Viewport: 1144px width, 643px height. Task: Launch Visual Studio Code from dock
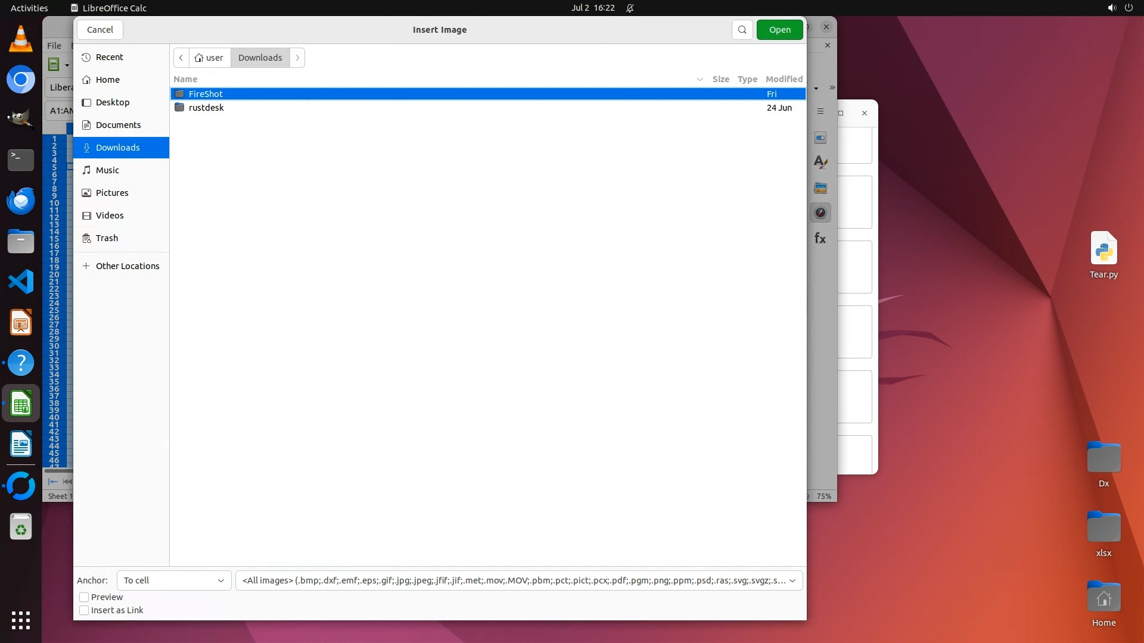click(x=21, y=282)
